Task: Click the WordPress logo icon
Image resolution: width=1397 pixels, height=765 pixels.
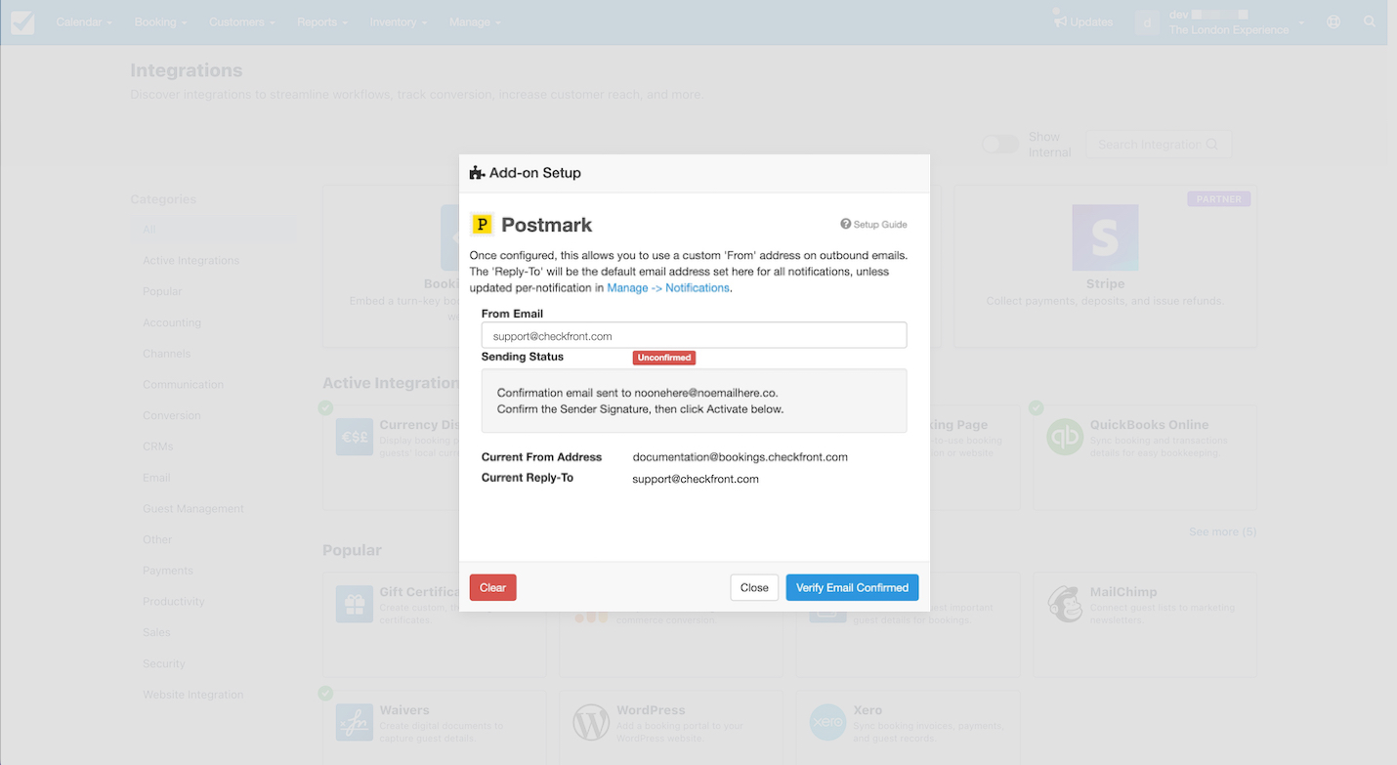Action: 591,723
